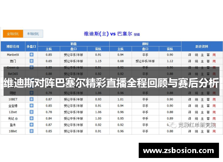This screenshot has height=162, width=223.
Task: Switch to the 全场对比 tab
Action: (13, 34)
